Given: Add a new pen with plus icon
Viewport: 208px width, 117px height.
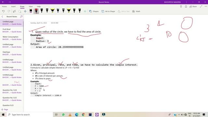Looking at the screenshot, I should click(x=85, y=11).
